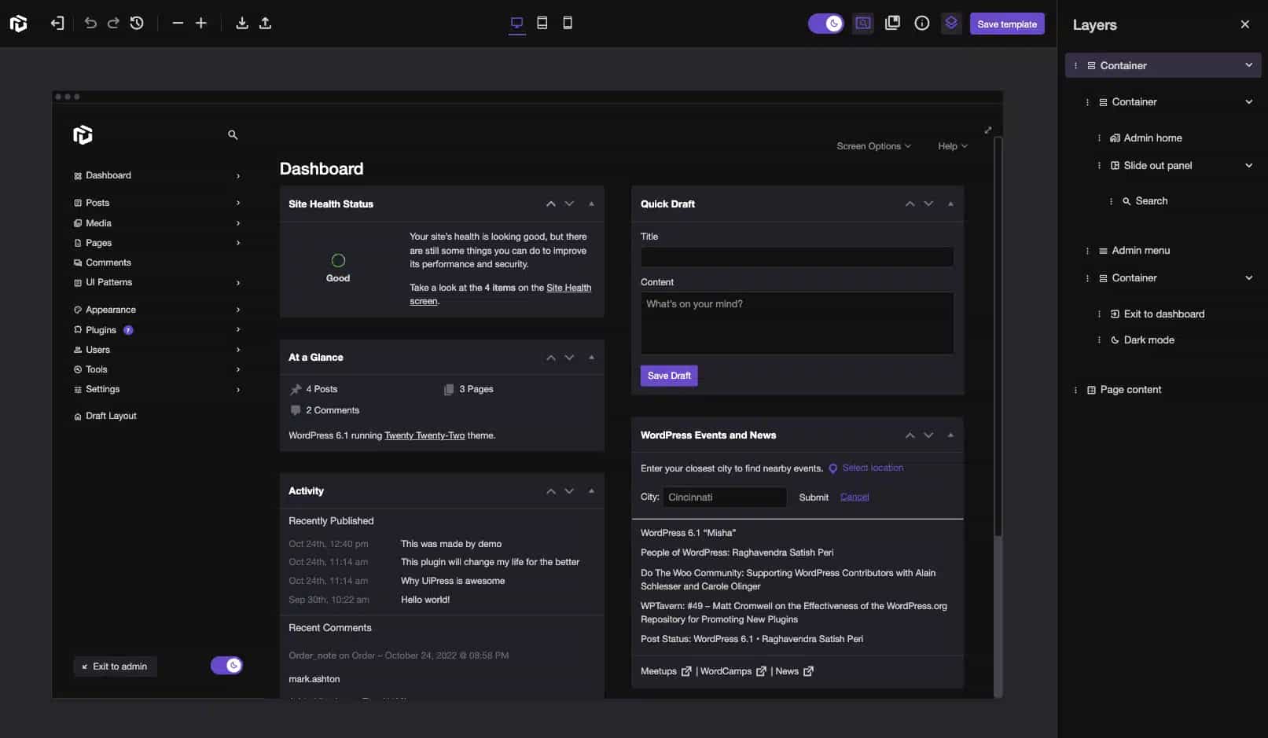Move Site Health Status widget up
Image resolution: width=1268 pixels, height=738 pixels.
[551, 204]
